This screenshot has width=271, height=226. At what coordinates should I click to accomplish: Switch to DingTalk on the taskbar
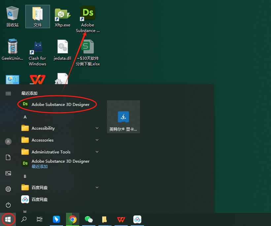(x=56, y=219)
